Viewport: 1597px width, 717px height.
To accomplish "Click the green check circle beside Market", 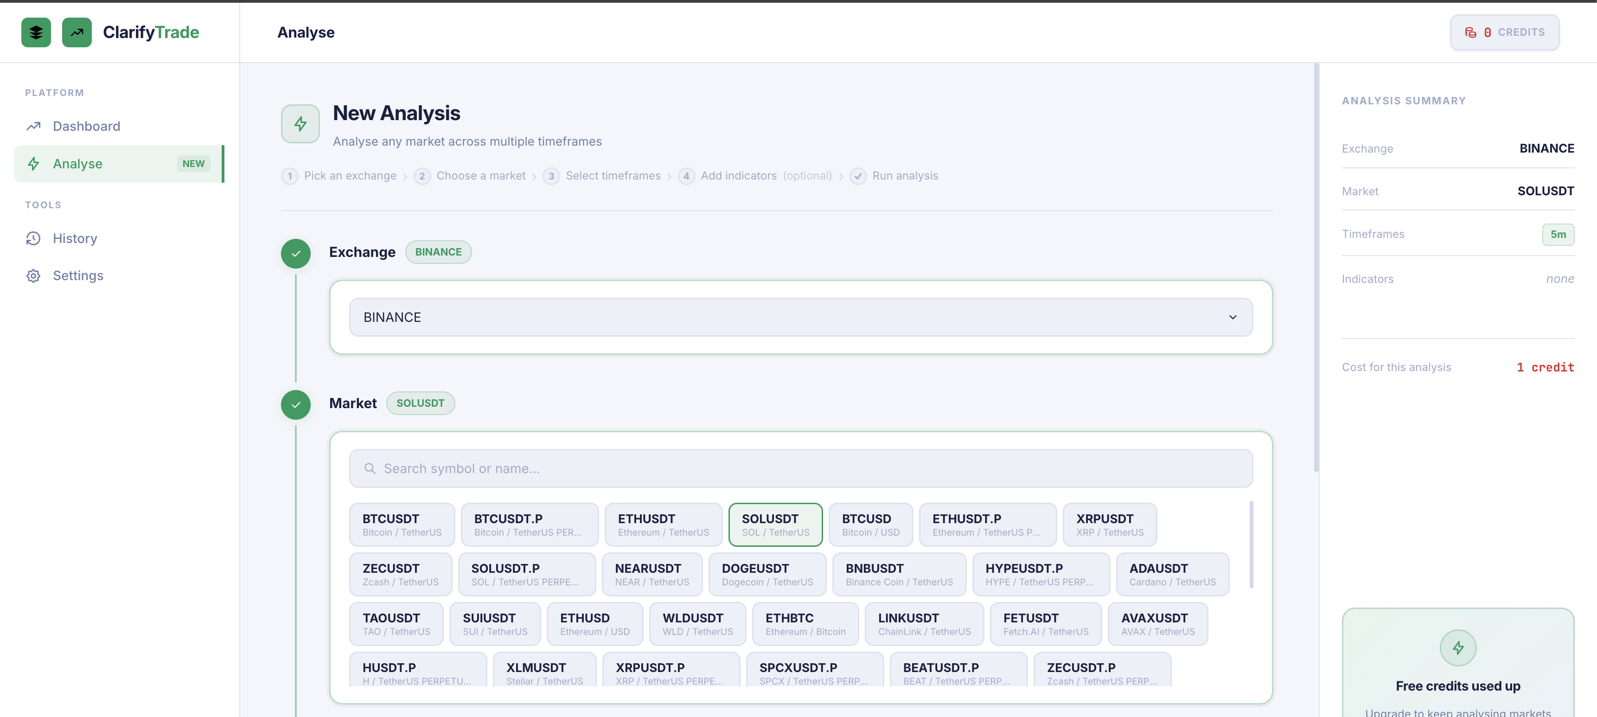I will [x=296, y=404].
